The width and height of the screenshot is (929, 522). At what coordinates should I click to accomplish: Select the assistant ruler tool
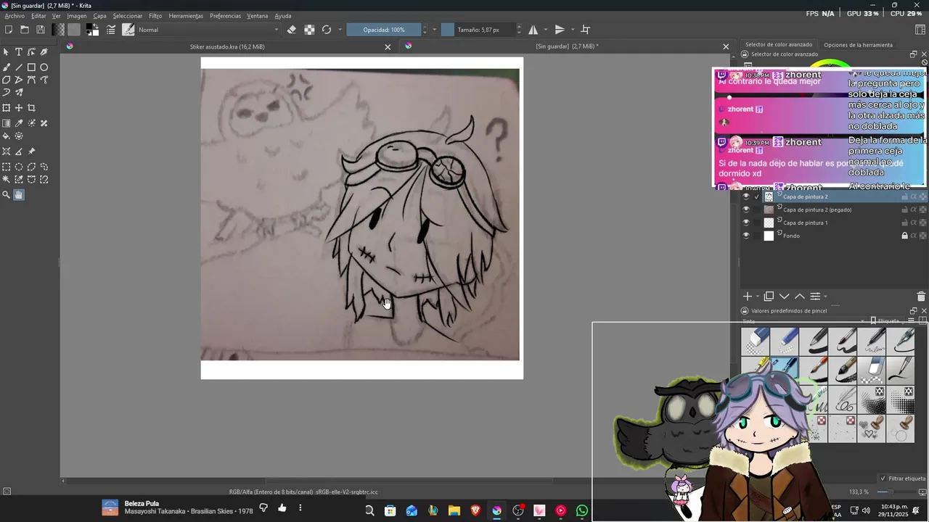click(7, 152)
